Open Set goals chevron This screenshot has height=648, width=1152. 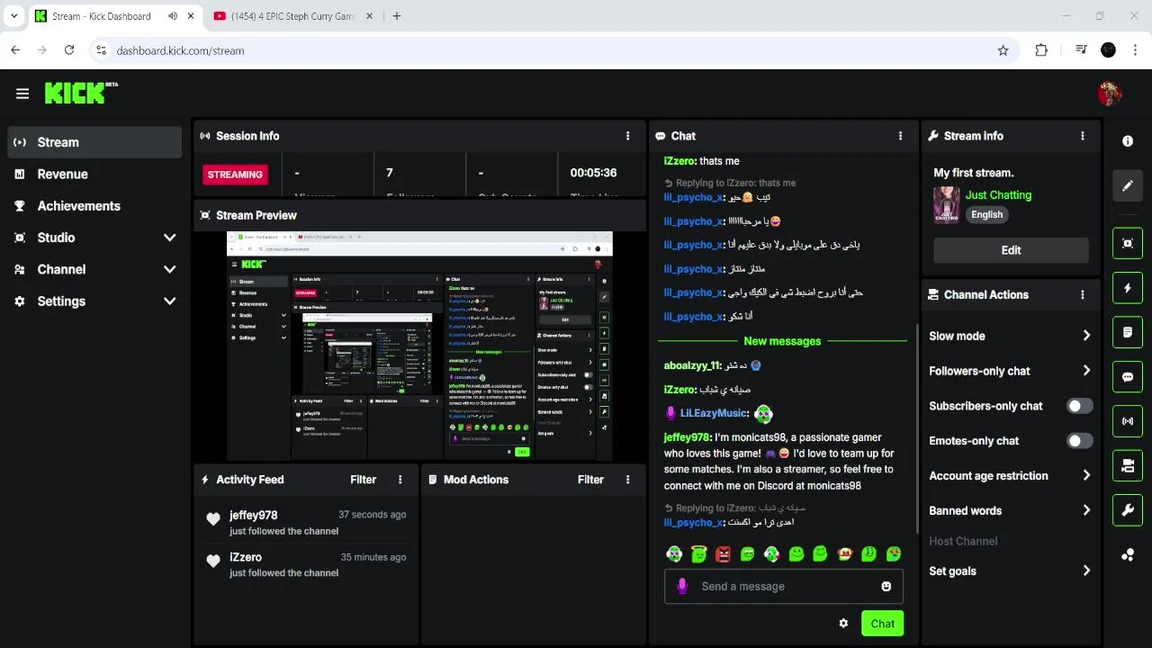[x=1086, y=571]
